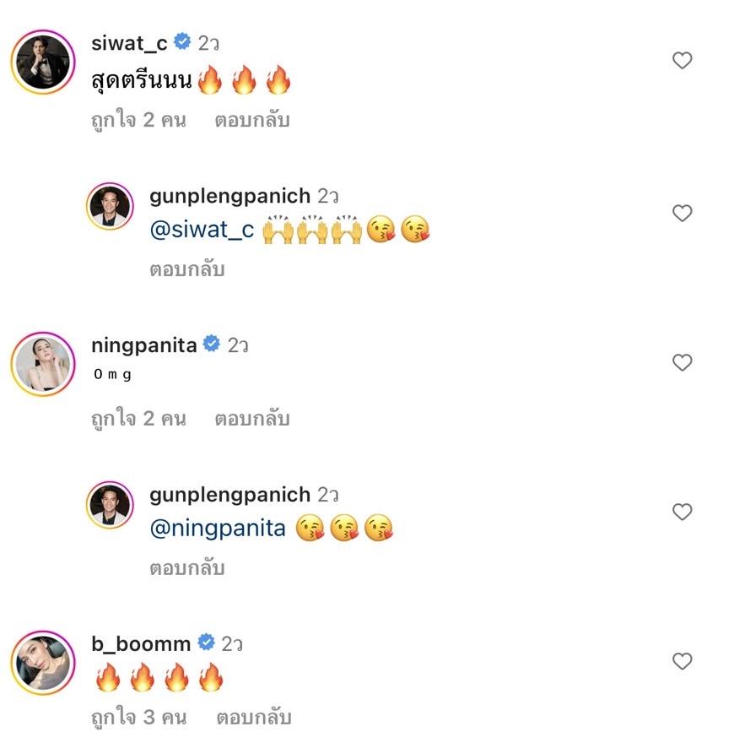Image resolution: width=734 pixels, height=754 pixels.
Task: View the 3 likes on b_boomm's comment
Action: (x=138, y=718)
